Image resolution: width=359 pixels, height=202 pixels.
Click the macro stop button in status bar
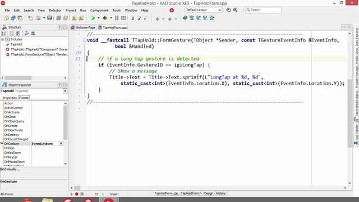coord(82,194)
